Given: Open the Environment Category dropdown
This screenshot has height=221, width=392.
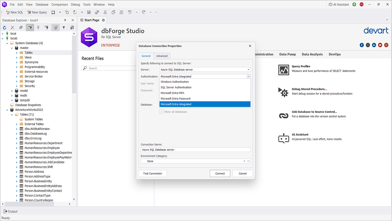Looking at the screenshot, I should [x=244, y=161].
